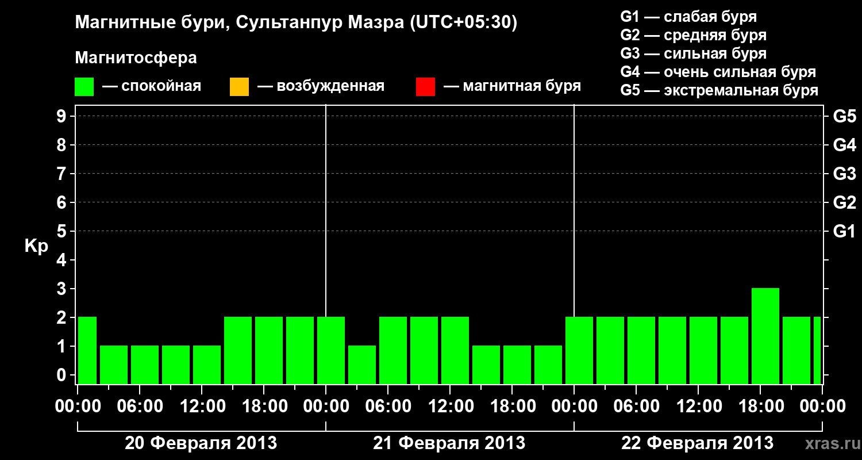Click the 18:00 label above 20 Февраля

pos(264,407)
